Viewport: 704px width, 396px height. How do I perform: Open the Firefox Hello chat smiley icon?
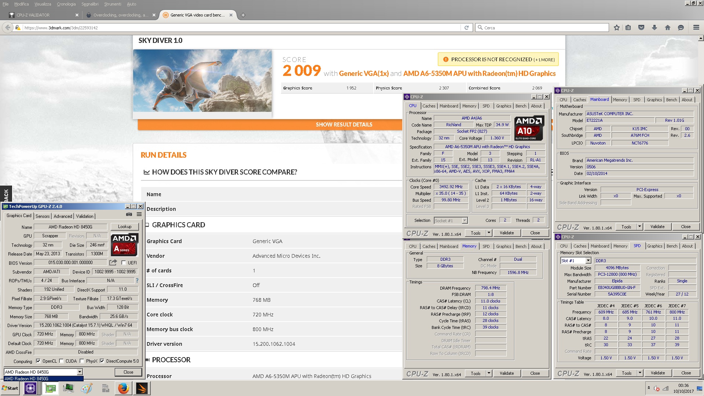[x=681, y=27]
